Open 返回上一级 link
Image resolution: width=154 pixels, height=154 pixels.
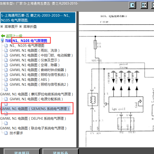coord(14,36)
